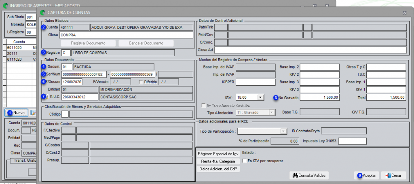
Task: Click Nuevo in Ingreso de Asientos window
Action: (16, 113)
